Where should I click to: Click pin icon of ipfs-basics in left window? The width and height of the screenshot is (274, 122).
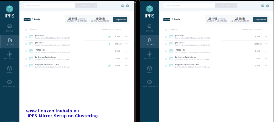(x=109, y=37)
